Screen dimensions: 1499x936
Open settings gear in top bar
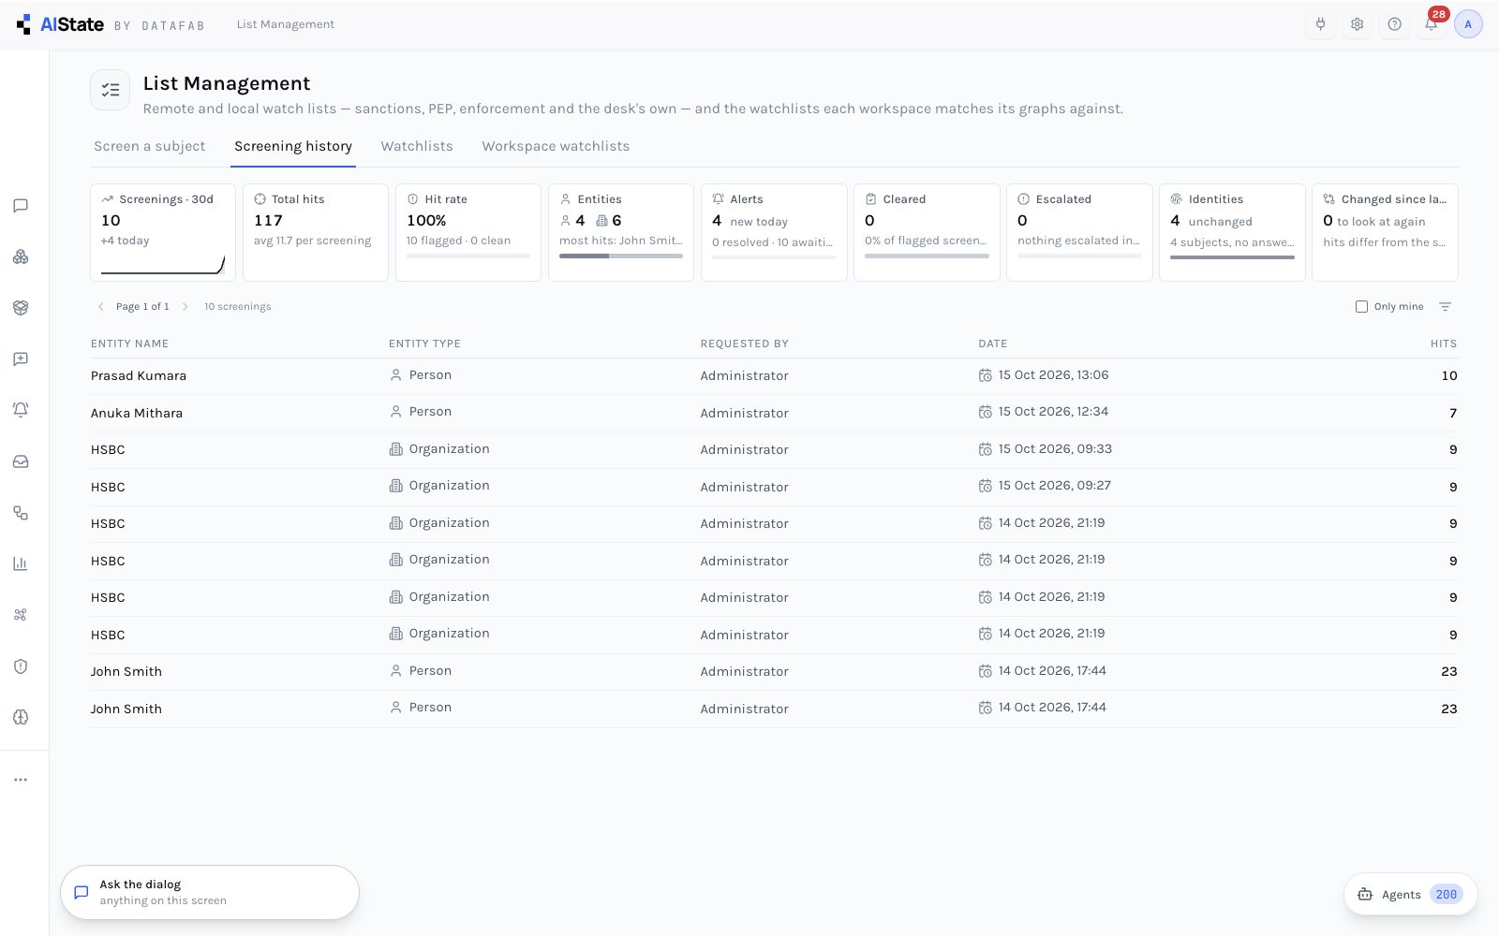point(1357,24)
